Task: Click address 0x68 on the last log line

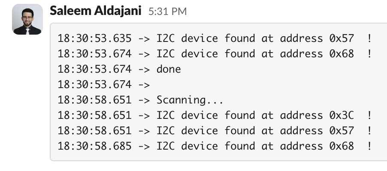Action: pos(342,146)
